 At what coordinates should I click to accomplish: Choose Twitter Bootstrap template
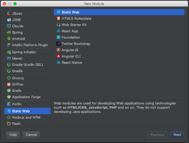[119, 44]
